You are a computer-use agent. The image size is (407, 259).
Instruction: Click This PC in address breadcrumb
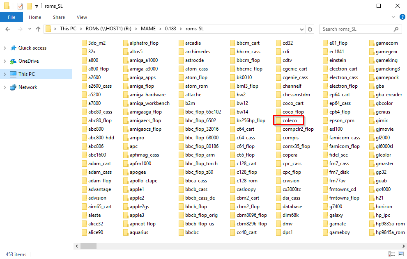point(68,29)
